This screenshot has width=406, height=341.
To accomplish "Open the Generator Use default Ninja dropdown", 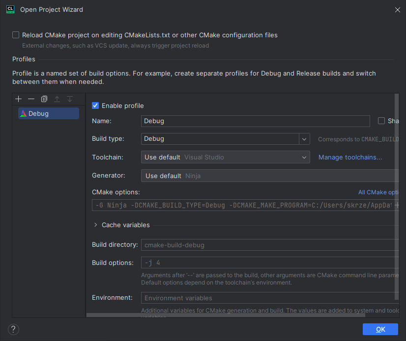I will pyautogui.click(x=270, y=176).
